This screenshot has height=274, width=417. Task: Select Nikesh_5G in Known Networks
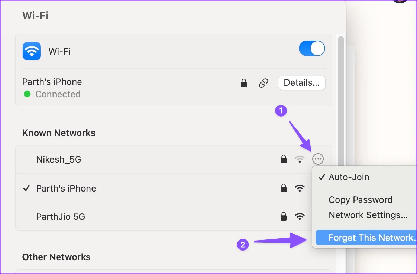coord(59,159)
